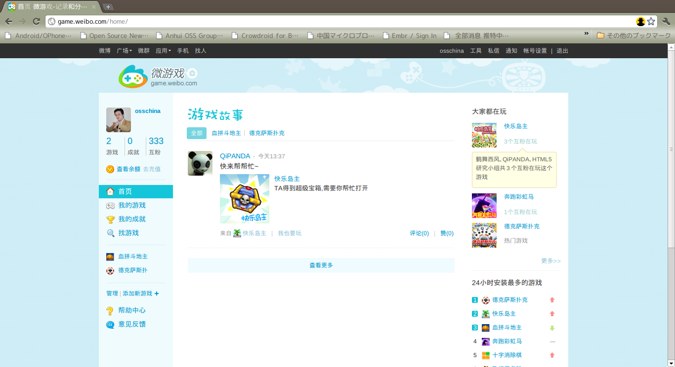Switch to the 德克萨斯扑克 story tab

click(x=267, y=133)
